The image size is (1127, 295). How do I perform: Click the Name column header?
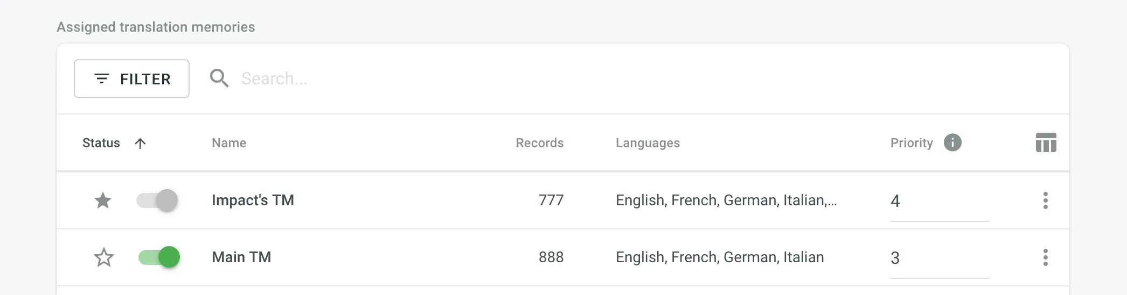229,143
